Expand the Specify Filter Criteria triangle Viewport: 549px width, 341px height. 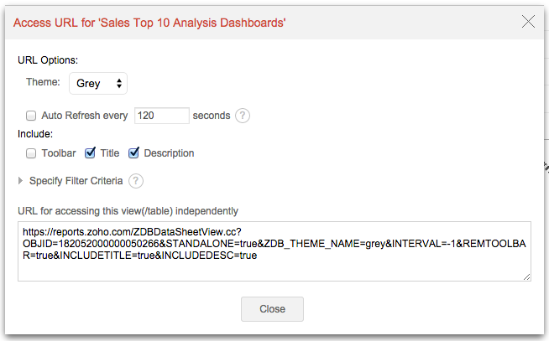coord(22,180)
